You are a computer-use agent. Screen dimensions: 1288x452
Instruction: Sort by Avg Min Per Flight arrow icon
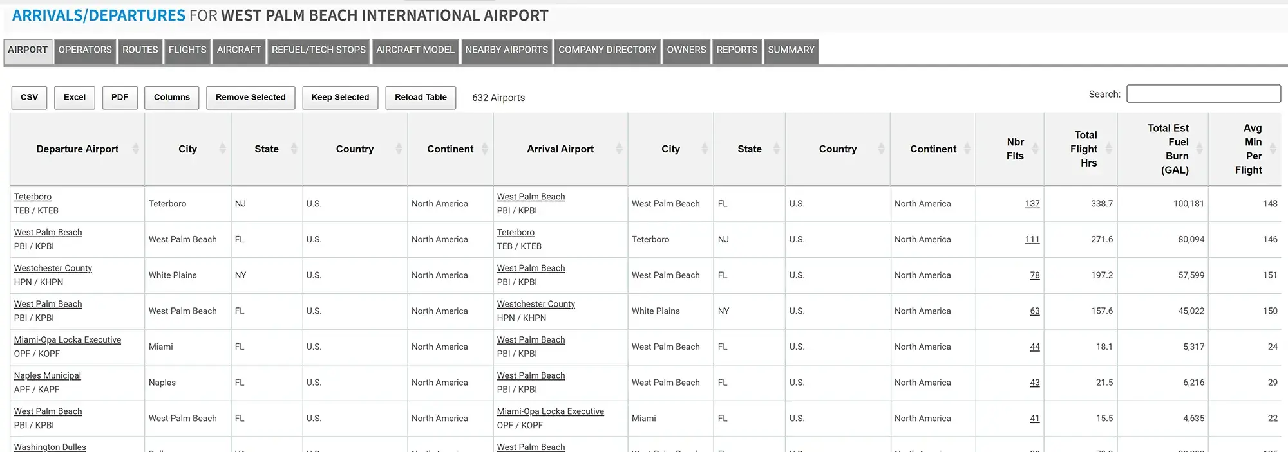click(x=1273, y=149)
